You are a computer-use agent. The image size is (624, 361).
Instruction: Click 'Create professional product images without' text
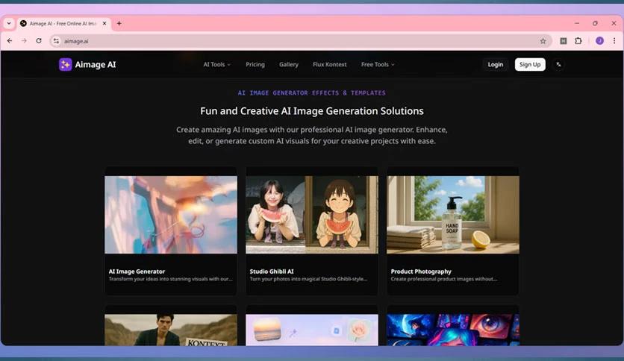(x=443, y=279)
